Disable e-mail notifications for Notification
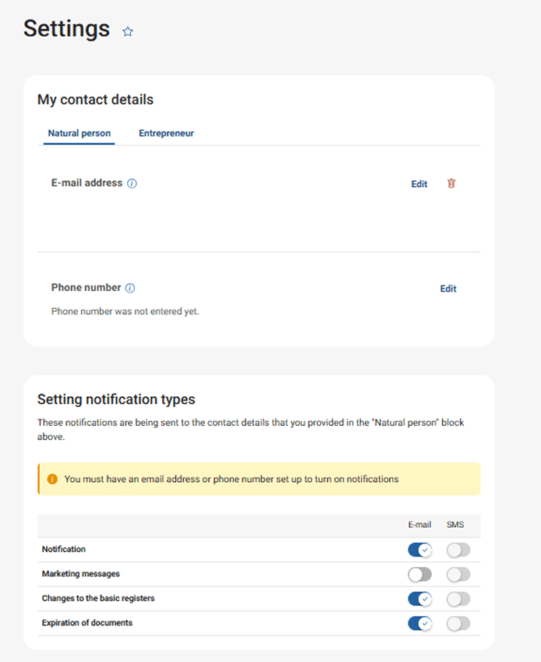Image resolution: width=541 pixels, height=662 pixels. tap(419, 550)
